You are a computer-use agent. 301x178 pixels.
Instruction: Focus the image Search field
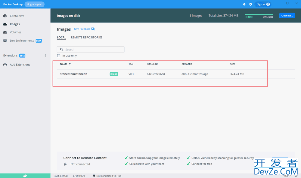pyautogui.click(x=91, y=50)
